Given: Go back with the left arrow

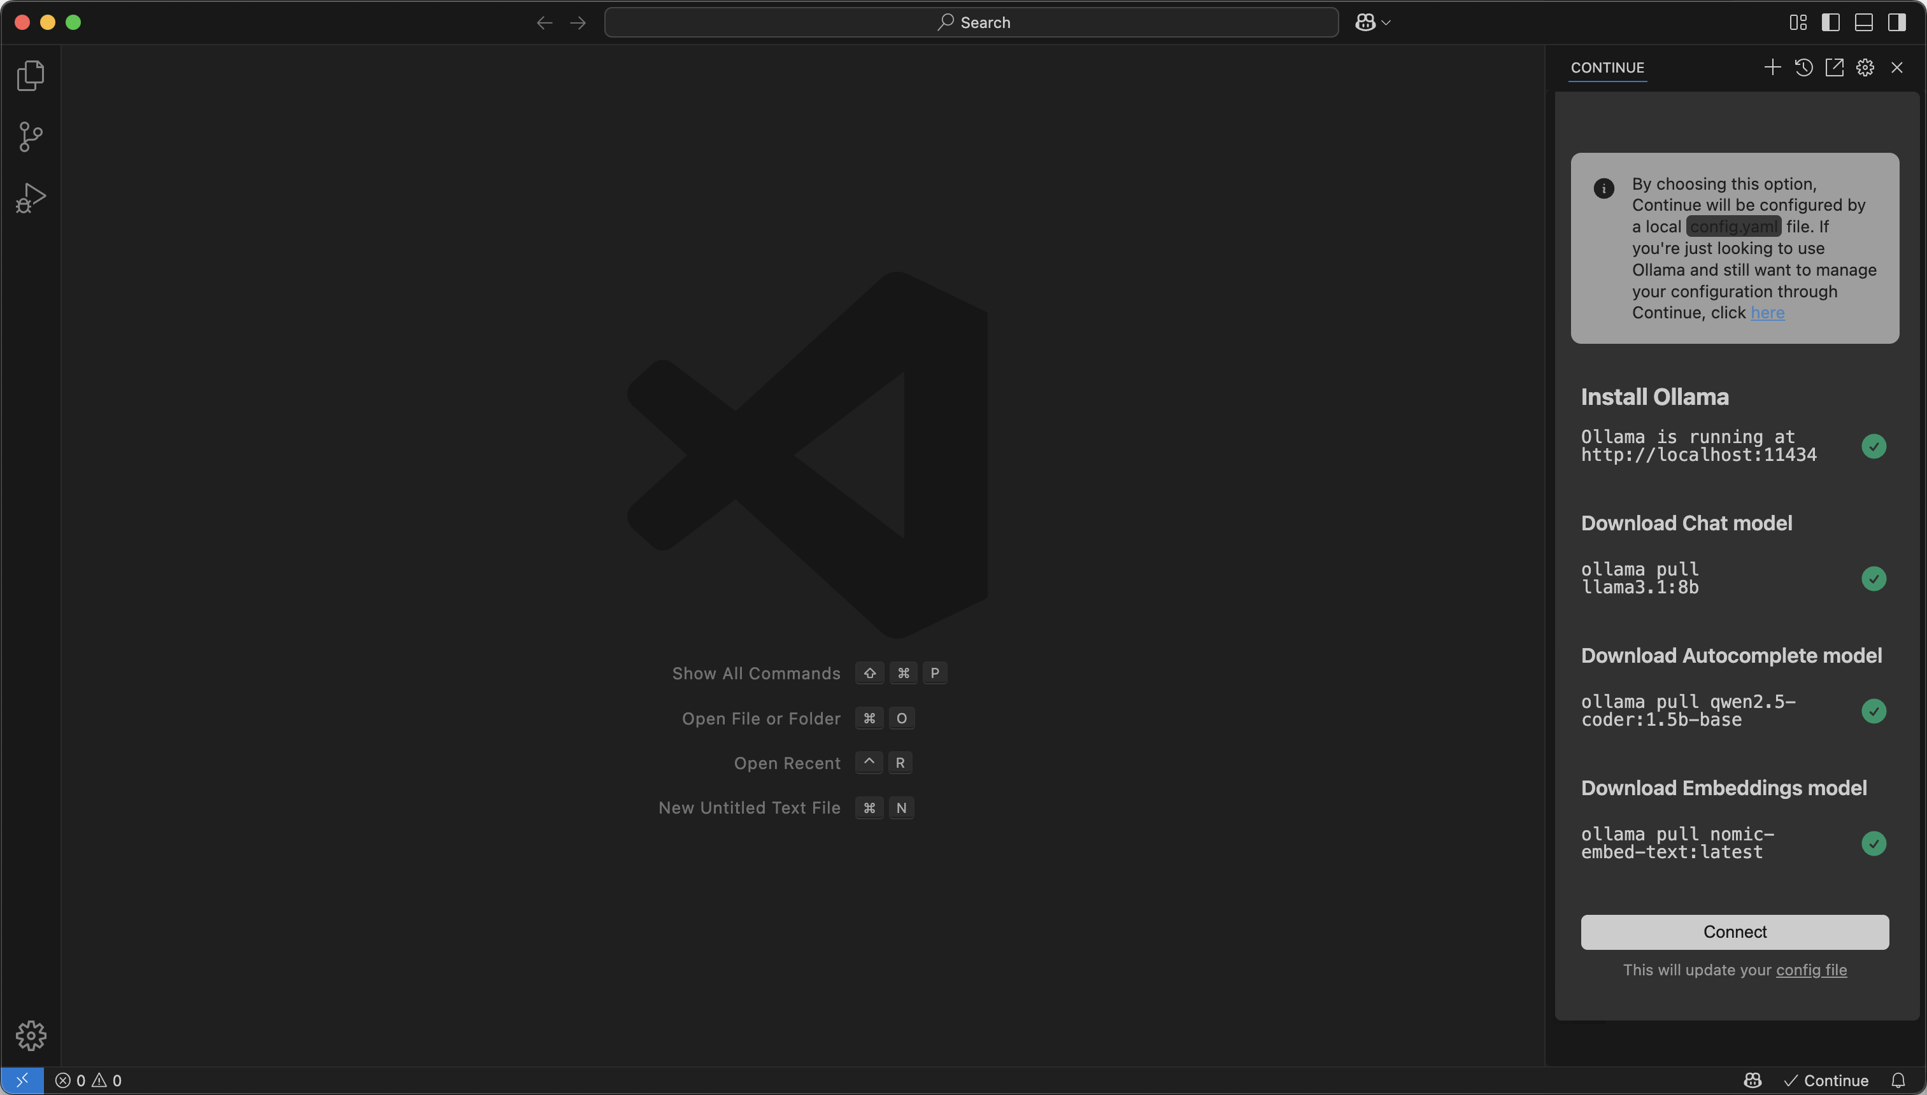Looking at the screenshot, I should click(544, 22).
